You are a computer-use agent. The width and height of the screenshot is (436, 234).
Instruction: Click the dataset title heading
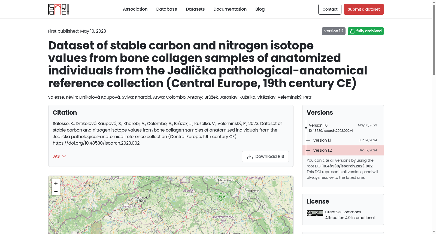(x=208, y=64)
